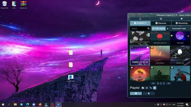Select the palm tree sunset wallpaper

[140, 73]
